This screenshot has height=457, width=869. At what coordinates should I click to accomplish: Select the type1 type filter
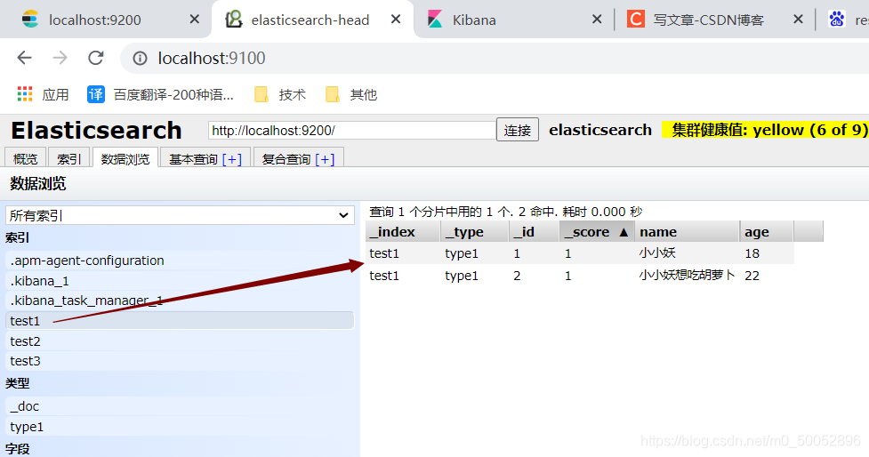point(180,427)
